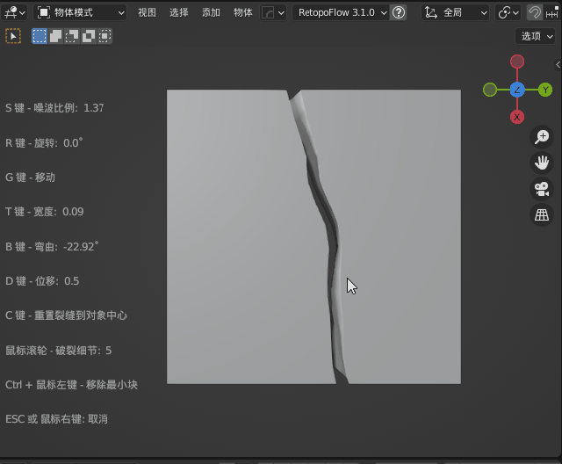Click the zoom view magnifier icon
Viewport: 562px width, 464px height.
pos(542,137)
